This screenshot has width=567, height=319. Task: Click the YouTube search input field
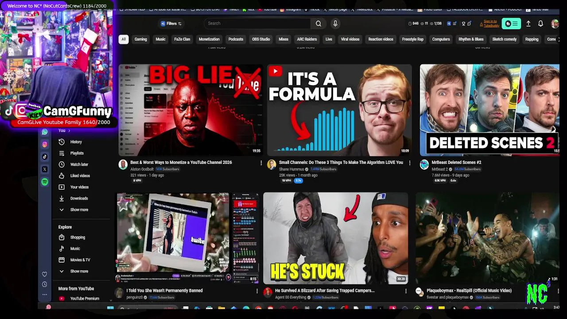tap(257, 23)
